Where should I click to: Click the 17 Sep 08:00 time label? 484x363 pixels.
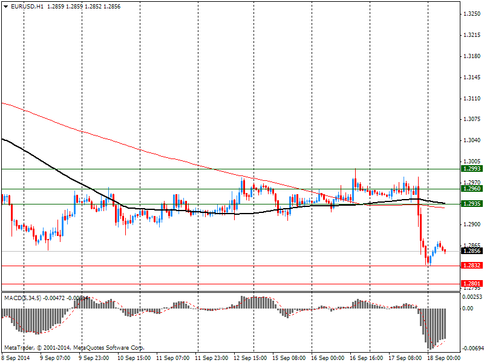click(405, 358)
